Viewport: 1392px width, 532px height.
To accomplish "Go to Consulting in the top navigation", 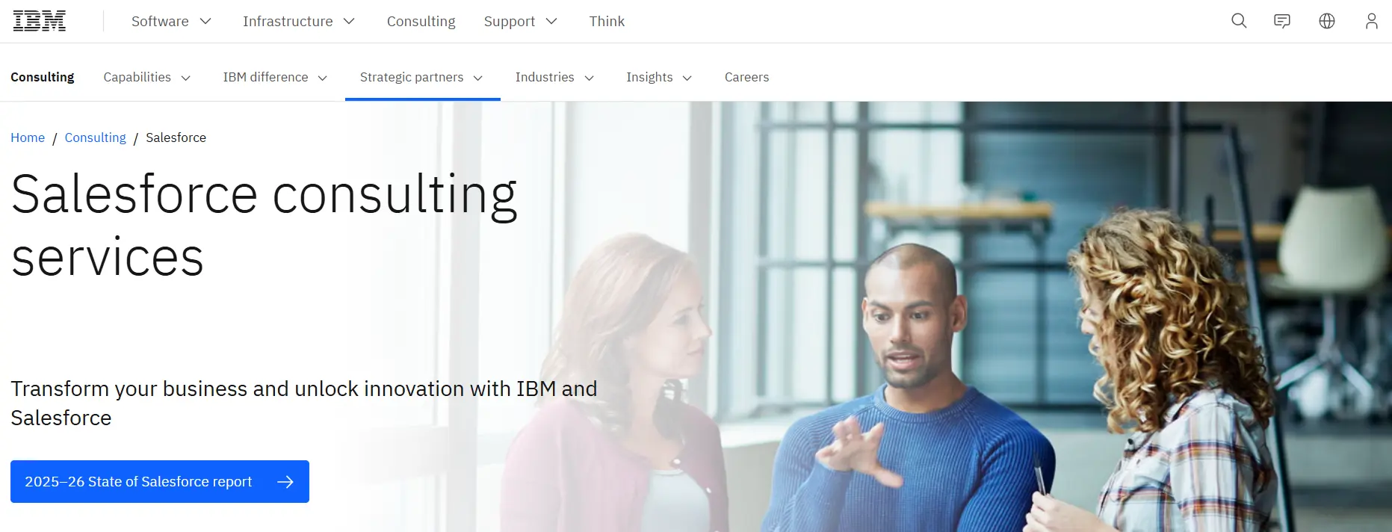I will tap(421, 22).
